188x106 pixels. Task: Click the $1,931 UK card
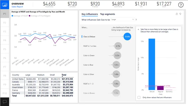(141, 5)
